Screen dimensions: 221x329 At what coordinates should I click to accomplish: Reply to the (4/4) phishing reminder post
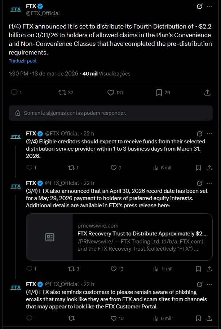[x=30, y=318]
